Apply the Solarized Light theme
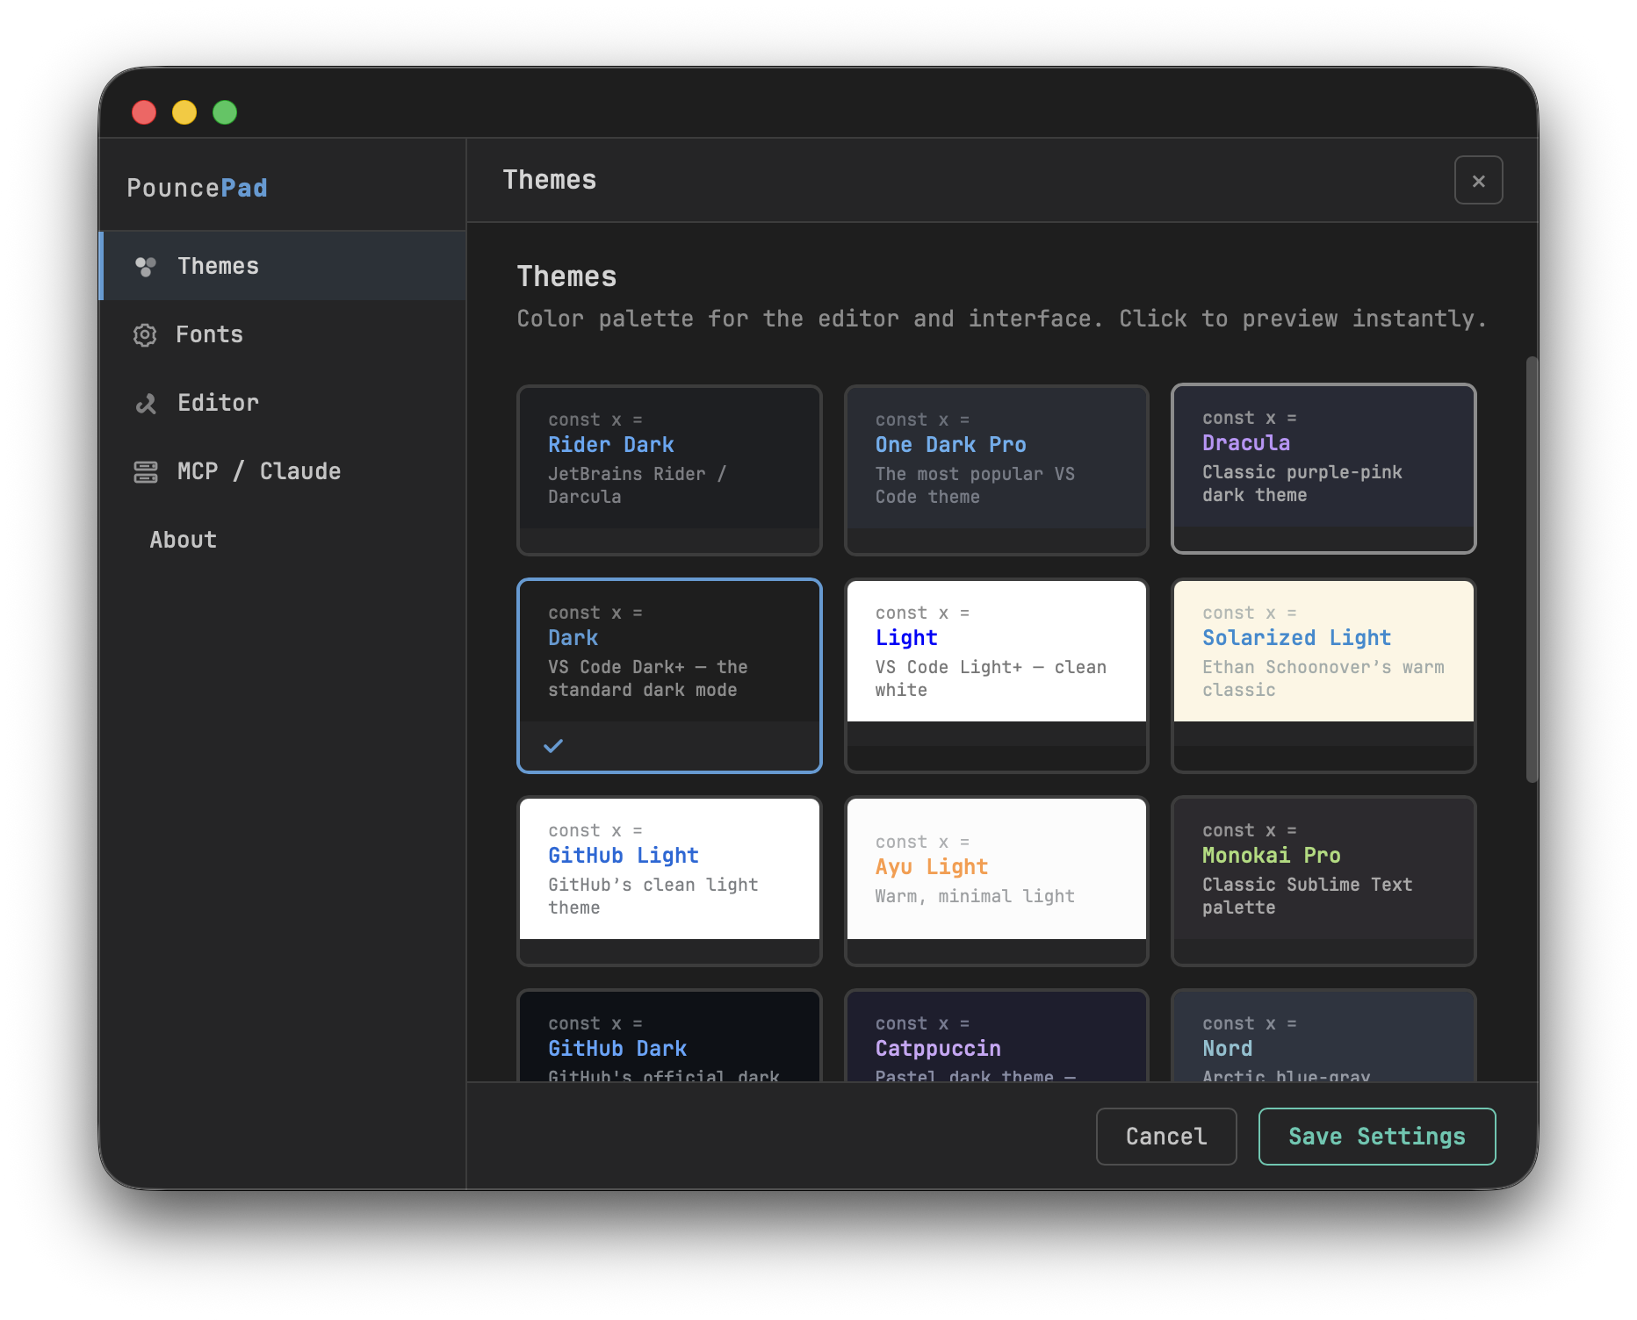 coord(1323,675)
